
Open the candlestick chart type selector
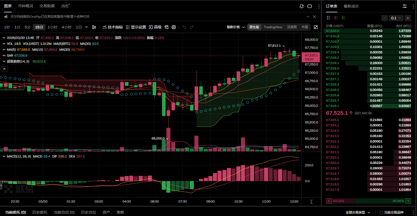[x=94, y=27]
